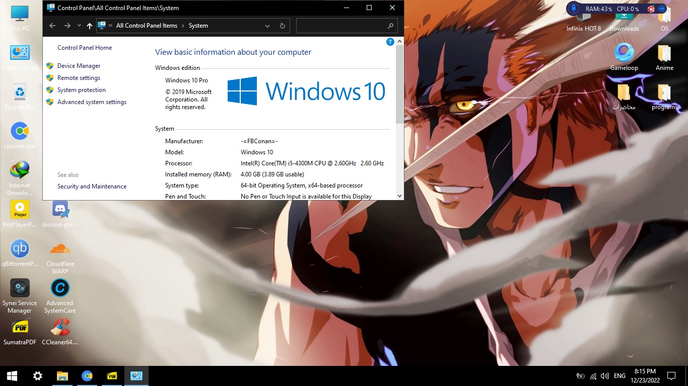This screenshot has height=386, width=688.
Task: Open Settings gear on the taskbar
Action: point(37,376)
